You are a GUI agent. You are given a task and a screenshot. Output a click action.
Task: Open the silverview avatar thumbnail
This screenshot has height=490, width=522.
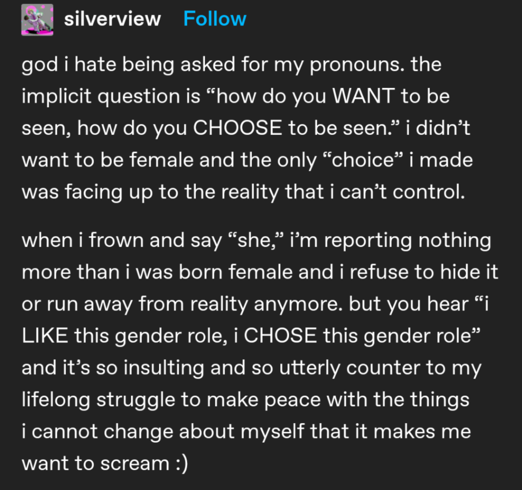[x=37, y=20]
